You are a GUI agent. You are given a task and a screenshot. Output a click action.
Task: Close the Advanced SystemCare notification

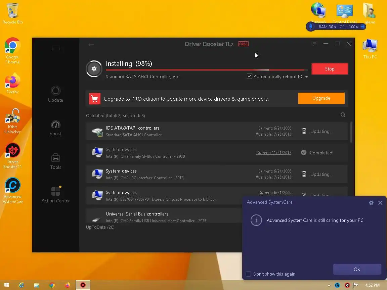[x=380, y=203]
